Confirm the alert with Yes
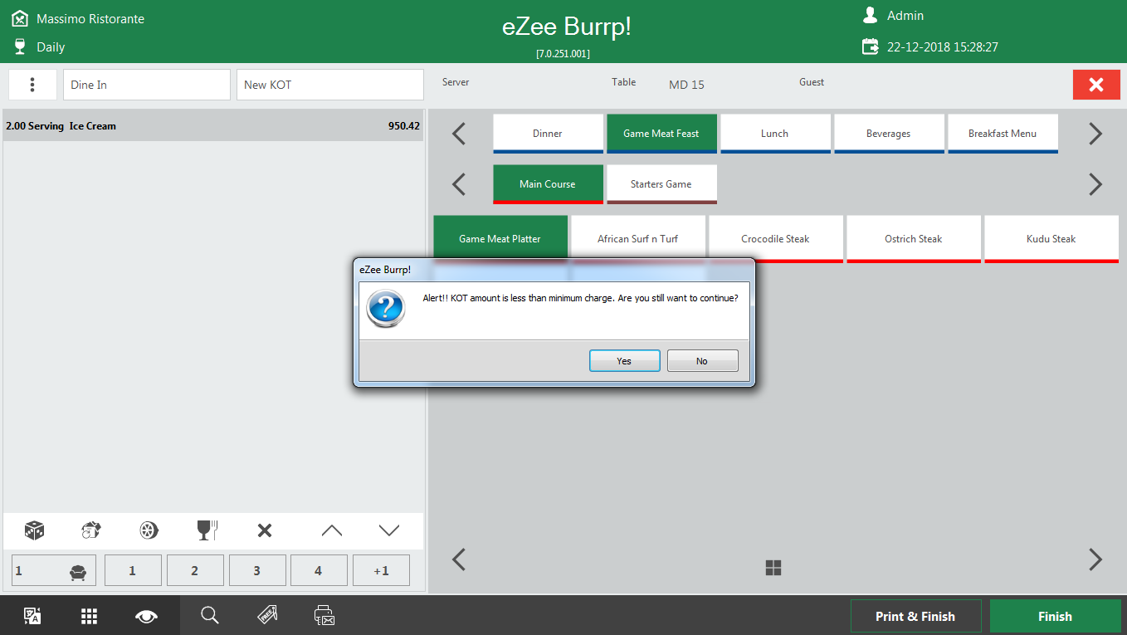 [x=625, y=361]
